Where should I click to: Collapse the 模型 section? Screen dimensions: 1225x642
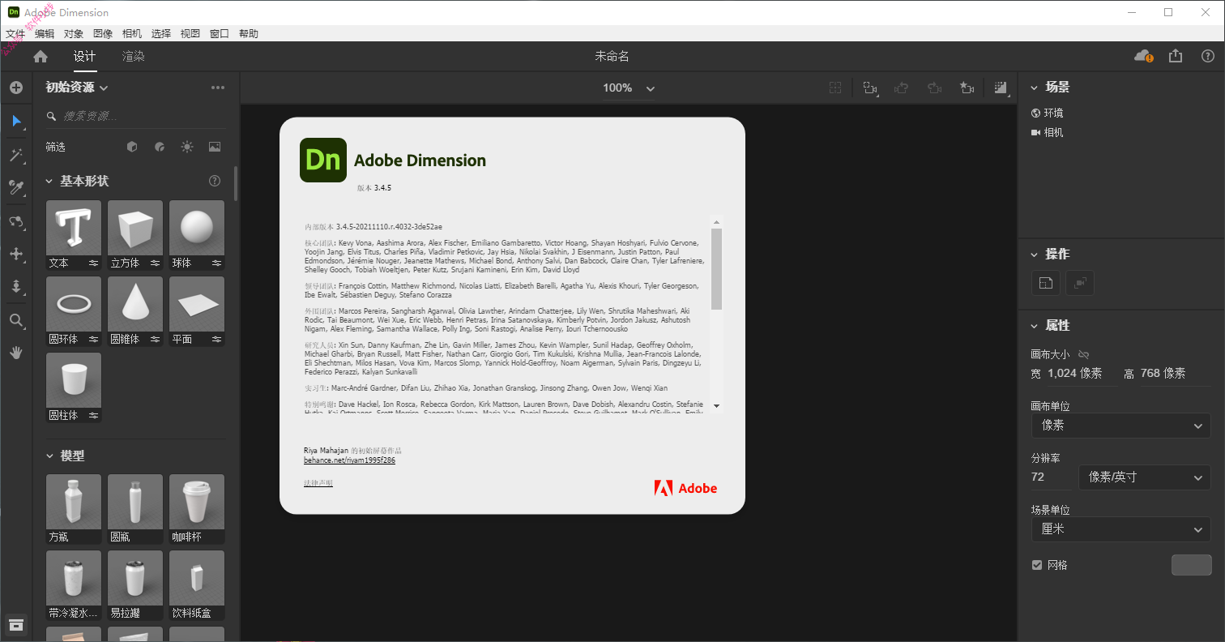(x=49, y=456)
